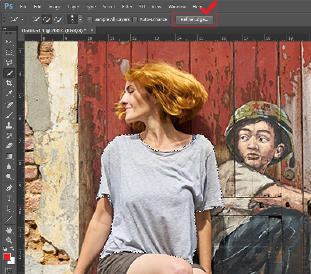The height and width of the screenshot is (274, 311).
Task: Close the Untitled-1 document tab
Action: point(92,30)
